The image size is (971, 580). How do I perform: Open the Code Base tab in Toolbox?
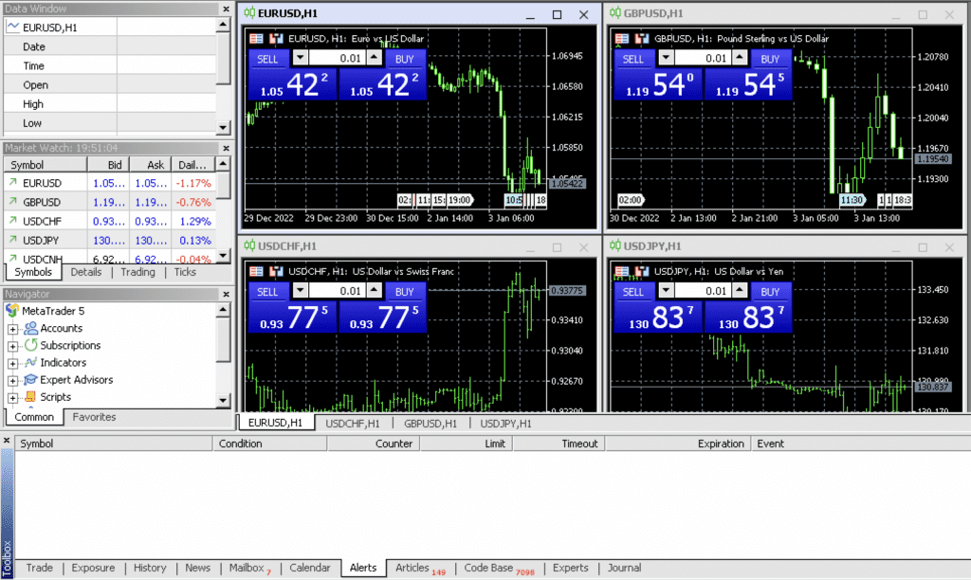pyautogui.click(x=499, y=568)
